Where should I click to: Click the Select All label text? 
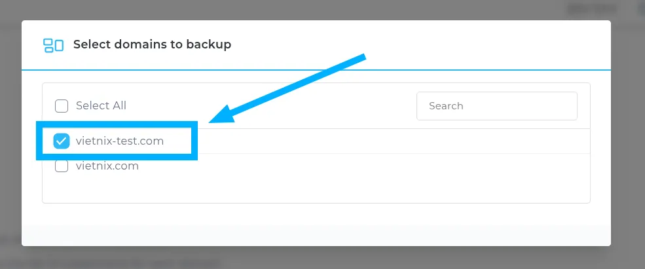[101, 106]
